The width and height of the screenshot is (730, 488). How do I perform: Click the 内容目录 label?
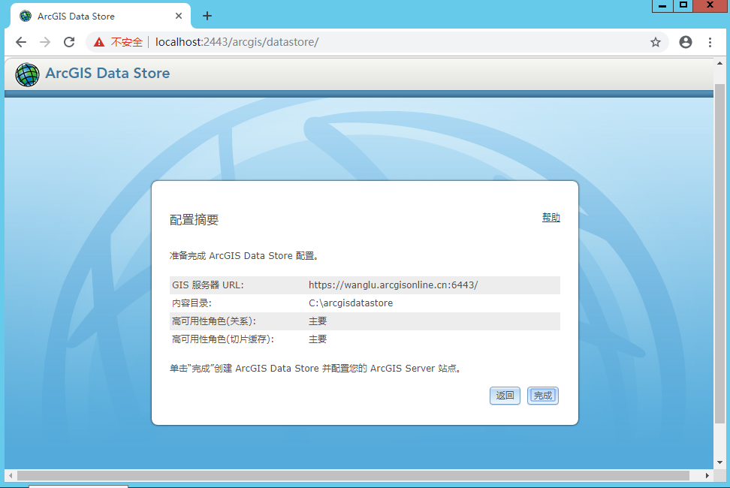click(192, 303)
